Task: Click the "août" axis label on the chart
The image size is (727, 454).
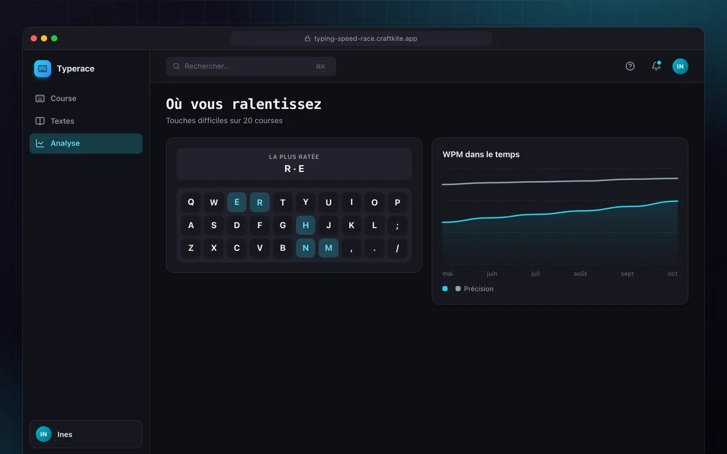Action: coord(580,274)
